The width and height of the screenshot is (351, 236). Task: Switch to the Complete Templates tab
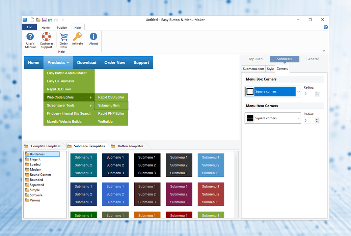click(44, 146)
